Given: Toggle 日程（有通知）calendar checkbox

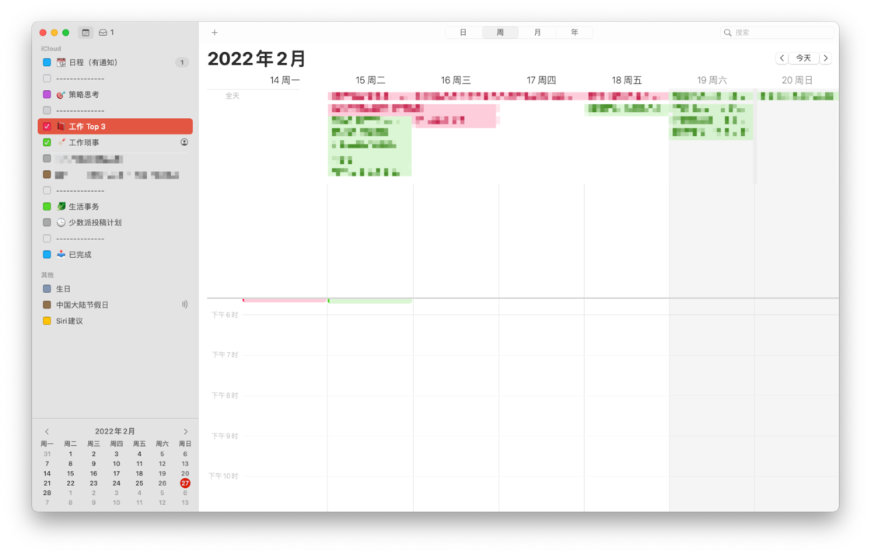Looking at the screenshot, I should tap(47, 63).
